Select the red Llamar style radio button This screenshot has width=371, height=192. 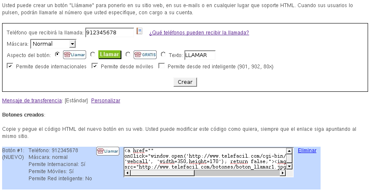pos(57,54)
